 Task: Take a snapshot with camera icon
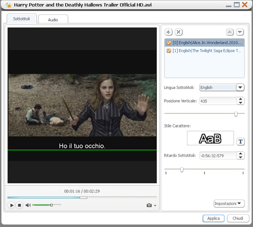[149, 205]
